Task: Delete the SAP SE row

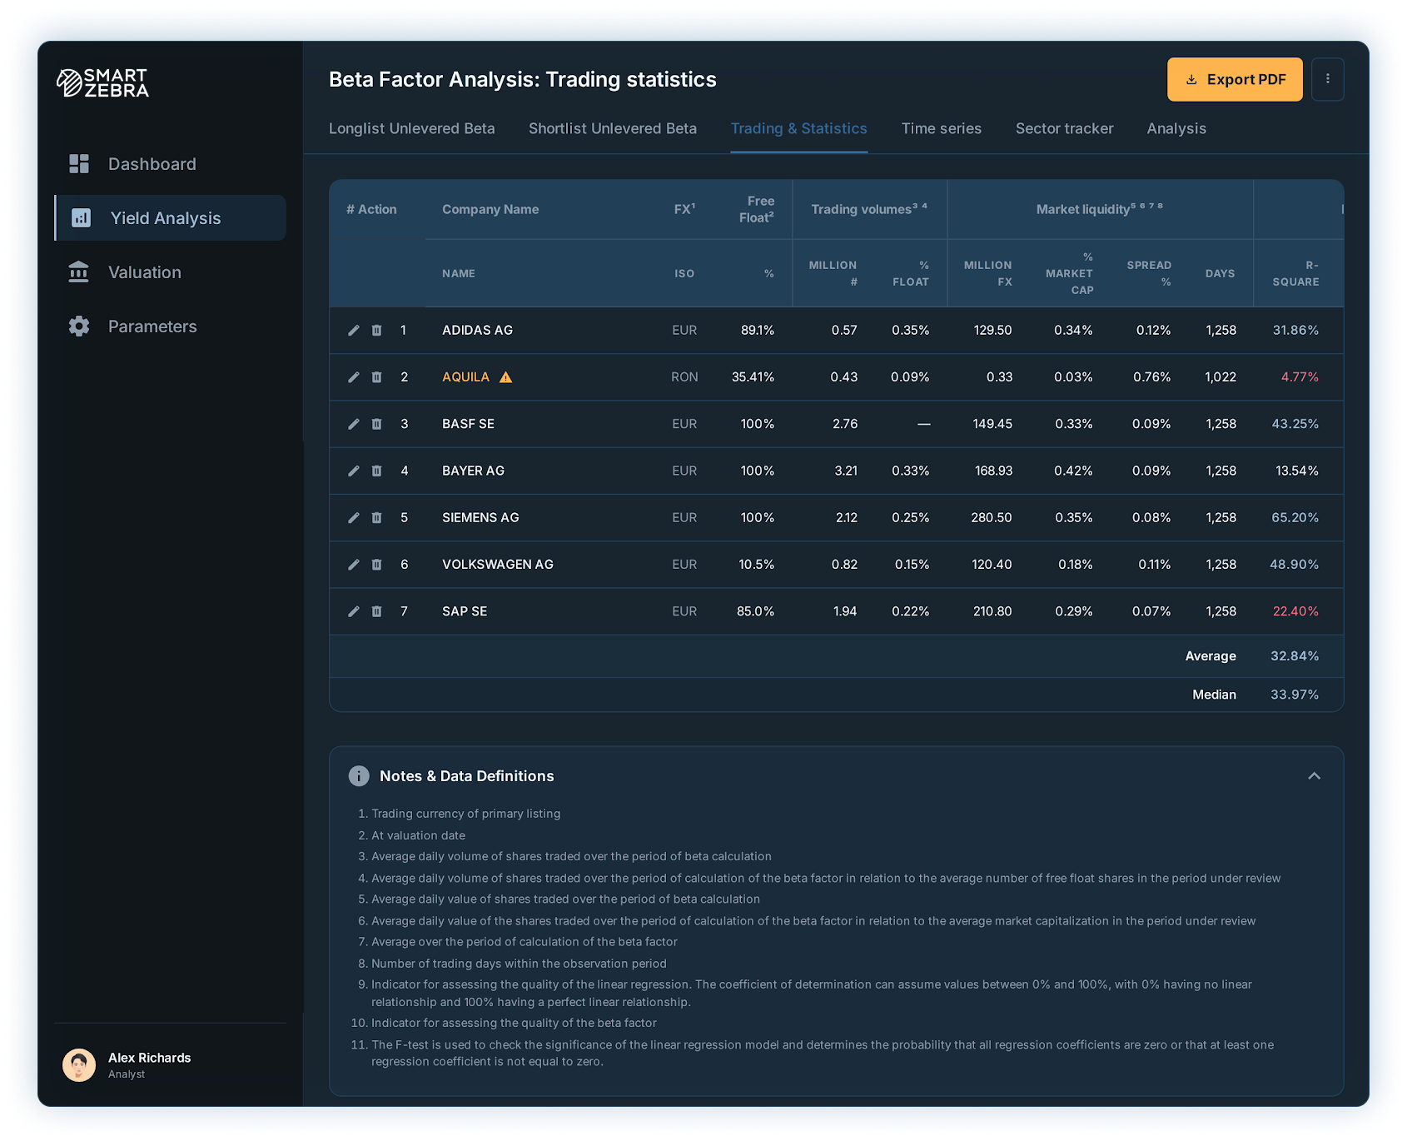Action: tap(376, 611)
